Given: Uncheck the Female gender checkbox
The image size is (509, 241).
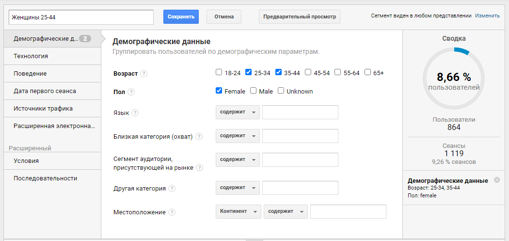Looking at the screenshot, I should pyautogui.click(x=219, y=91).
